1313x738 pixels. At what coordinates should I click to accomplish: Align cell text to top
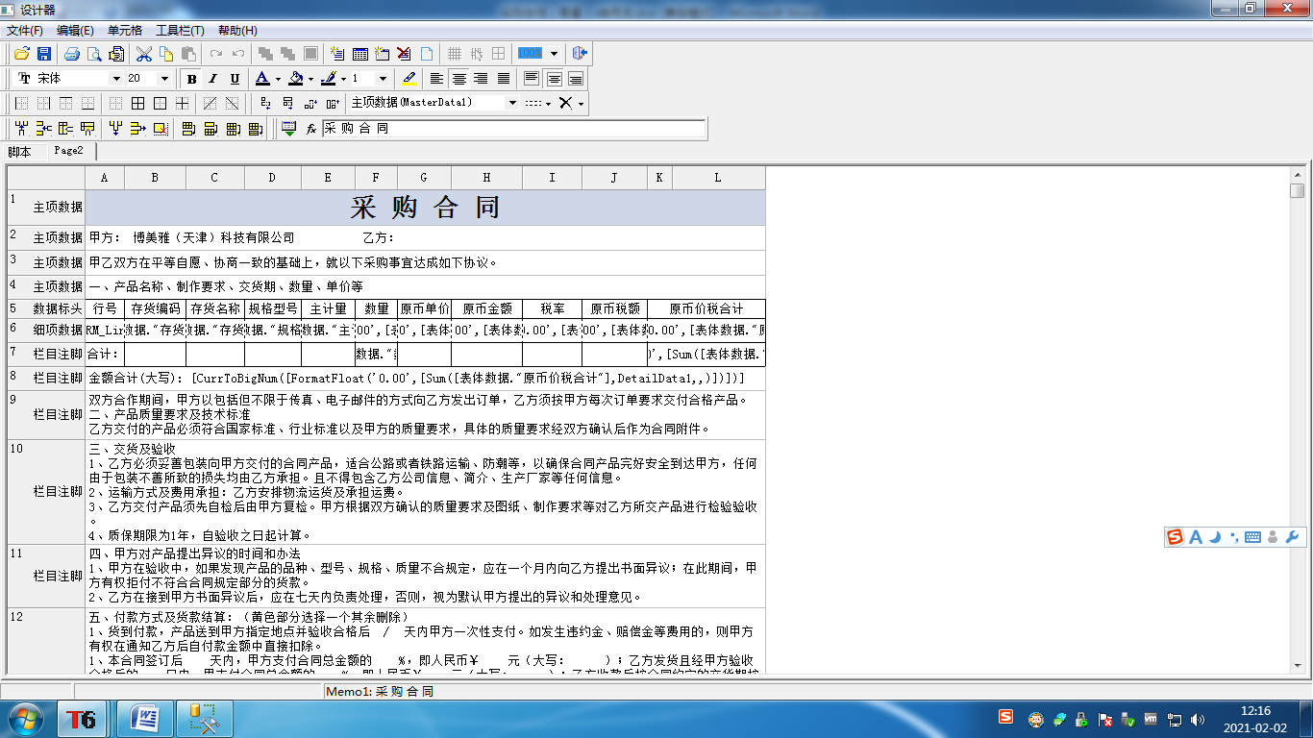pyautogui.click(x=532, y=79)
